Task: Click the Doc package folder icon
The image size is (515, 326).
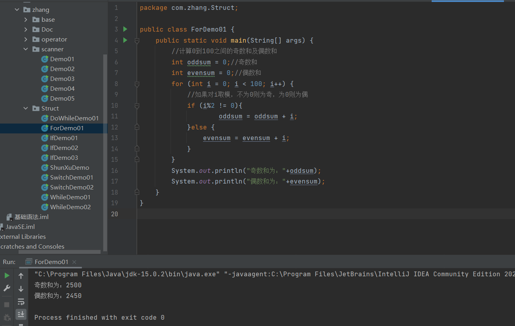Action: [36, 30]
